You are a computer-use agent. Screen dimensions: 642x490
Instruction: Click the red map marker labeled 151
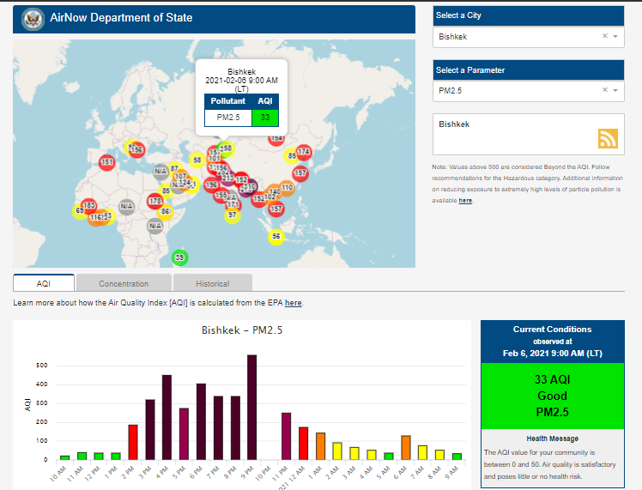pos(107,161)
